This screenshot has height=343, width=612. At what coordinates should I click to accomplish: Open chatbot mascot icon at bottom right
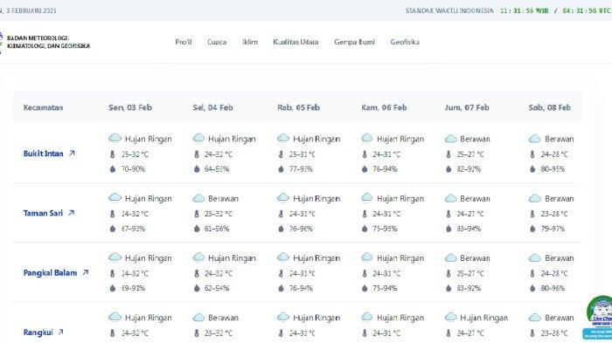[600, 317]
